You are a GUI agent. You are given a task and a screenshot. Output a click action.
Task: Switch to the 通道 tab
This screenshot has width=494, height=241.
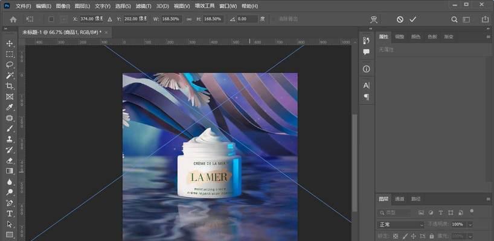[x=399, y=199]
